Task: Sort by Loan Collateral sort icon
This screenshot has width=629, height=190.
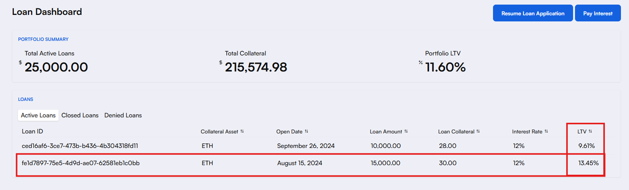Action: pyautogui.click(x=478, y=131)
